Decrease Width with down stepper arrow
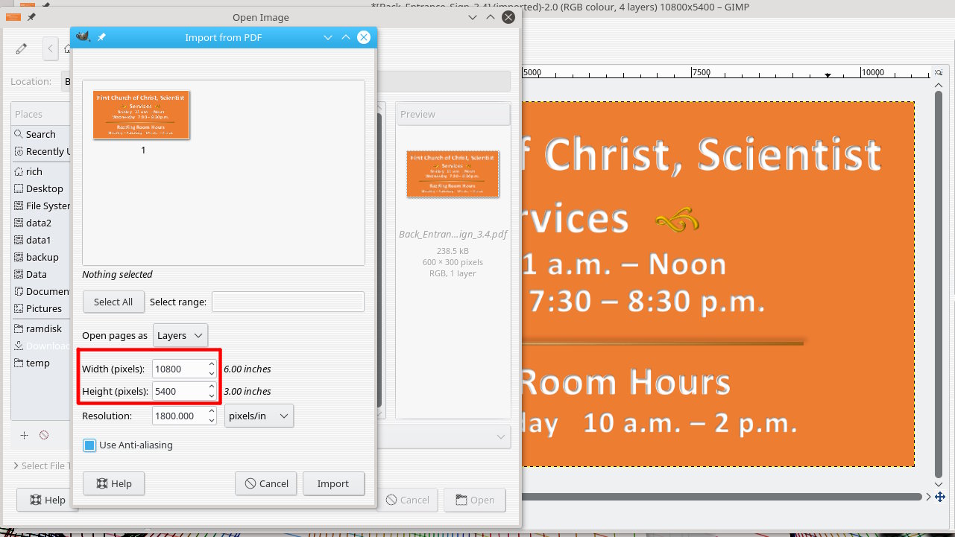 tap(212, 373)
